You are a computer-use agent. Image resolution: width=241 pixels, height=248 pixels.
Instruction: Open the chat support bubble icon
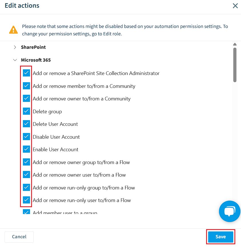230,211
